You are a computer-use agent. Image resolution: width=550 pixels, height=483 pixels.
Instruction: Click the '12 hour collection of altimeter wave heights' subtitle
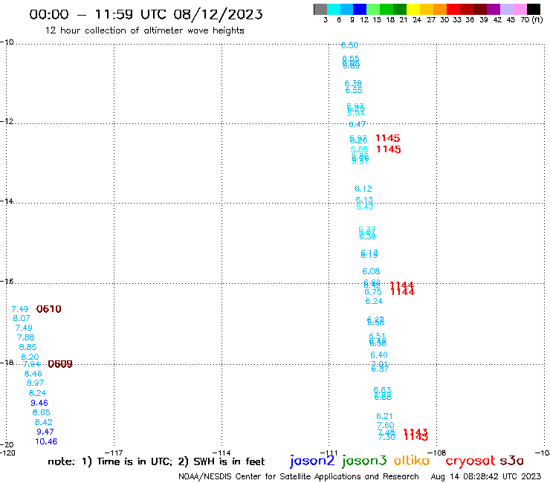[x=144, y=30]
